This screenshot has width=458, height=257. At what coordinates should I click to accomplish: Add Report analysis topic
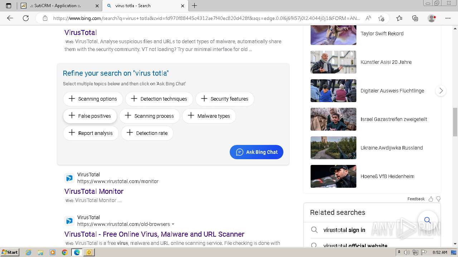click(91, 133)
